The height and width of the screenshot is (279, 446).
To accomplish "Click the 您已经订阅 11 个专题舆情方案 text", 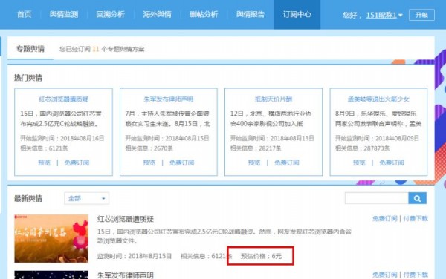I will point(102,49).
